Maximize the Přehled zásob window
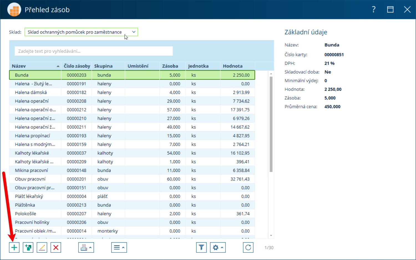 (390, 10)
